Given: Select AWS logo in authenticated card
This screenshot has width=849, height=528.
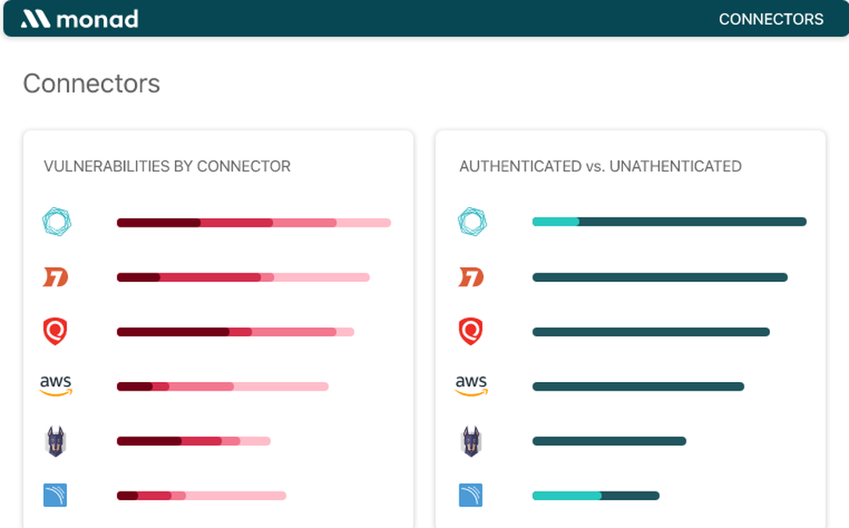Looking at the screenshot, I should click(x=471, y=385).
